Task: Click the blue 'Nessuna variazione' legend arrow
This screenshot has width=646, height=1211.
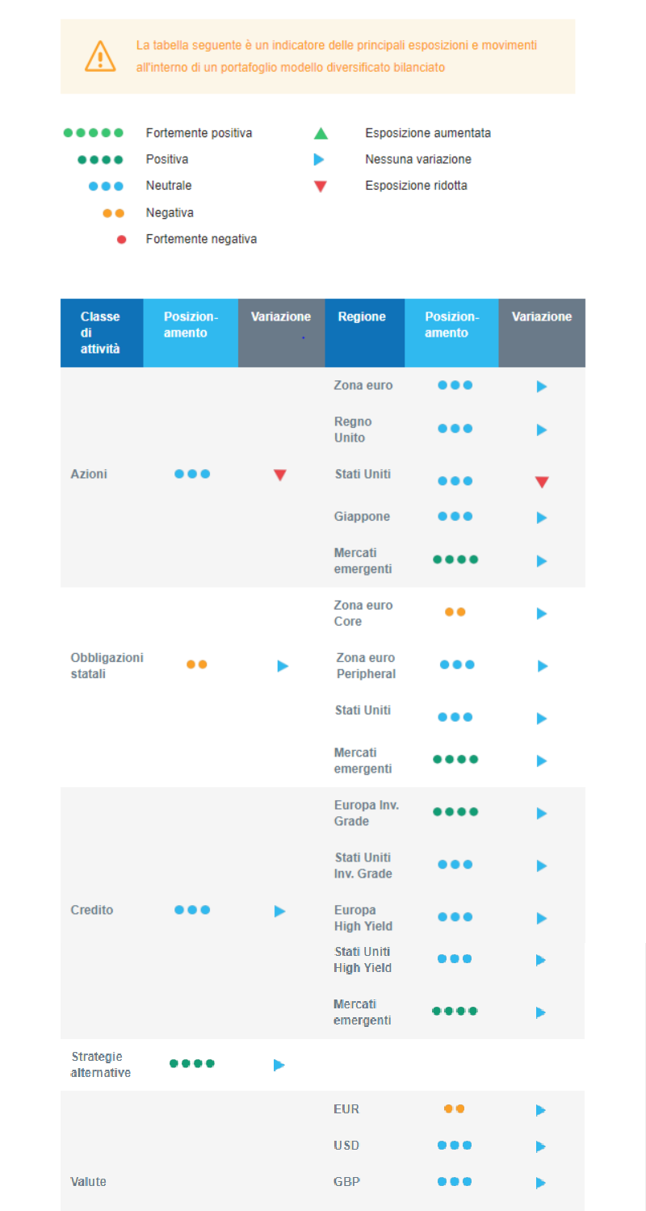Action: 320,160
